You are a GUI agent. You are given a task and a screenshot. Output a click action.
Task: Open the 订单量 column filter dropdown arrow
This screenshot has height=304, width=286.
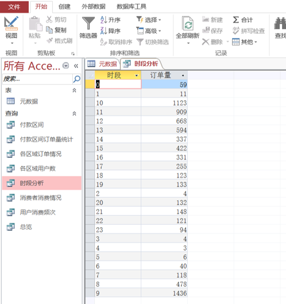coord(183,75)
